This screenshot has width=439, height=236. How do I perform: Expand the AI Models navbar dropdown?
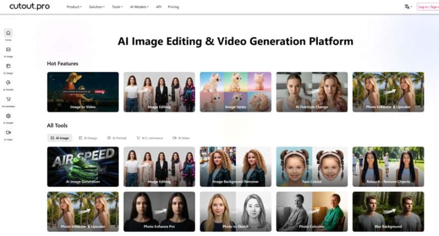(x=140, y=7)
